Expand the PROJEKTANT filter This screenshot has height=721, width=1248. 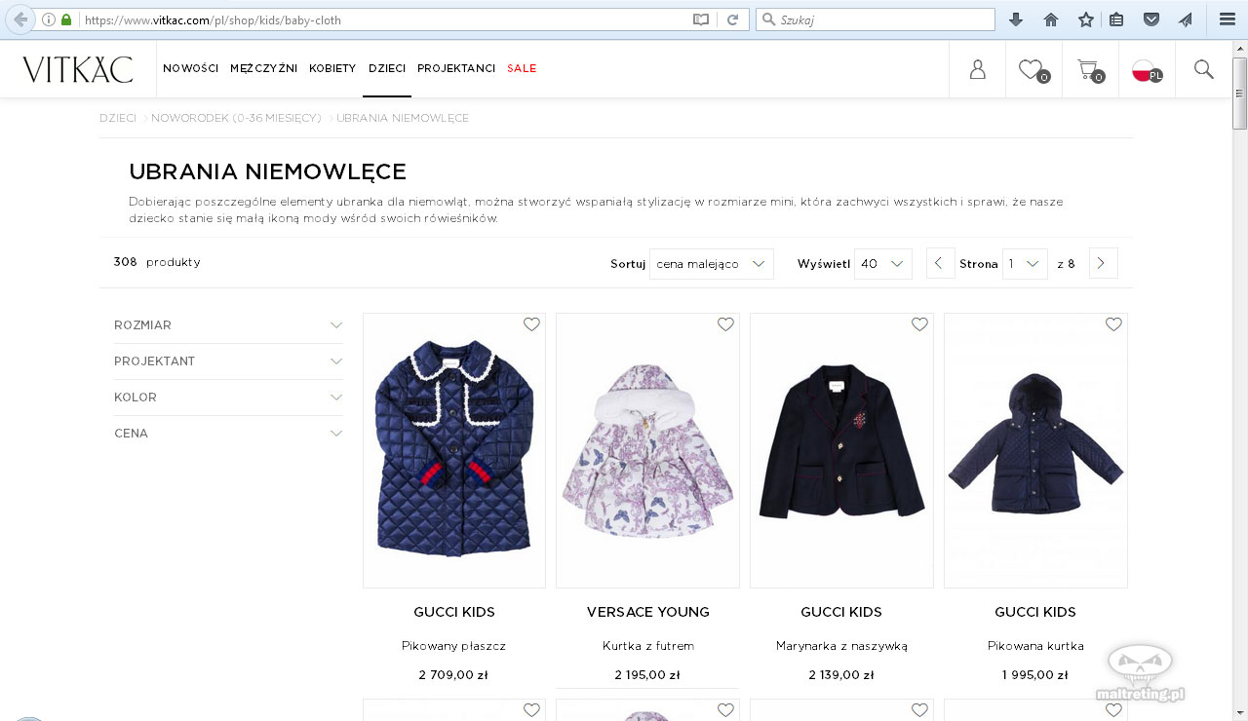(228, 361)
